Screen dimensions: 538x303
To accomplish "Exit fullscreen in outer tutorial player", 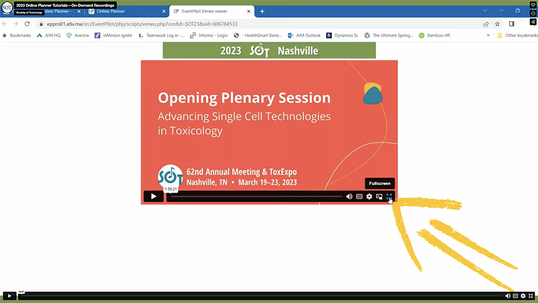I will [x=531, y=296].
